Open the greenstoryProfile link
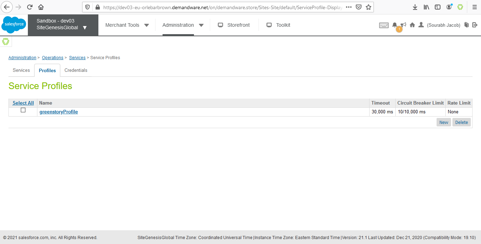Viewport: 481px width, 244px height. (59, 112)
